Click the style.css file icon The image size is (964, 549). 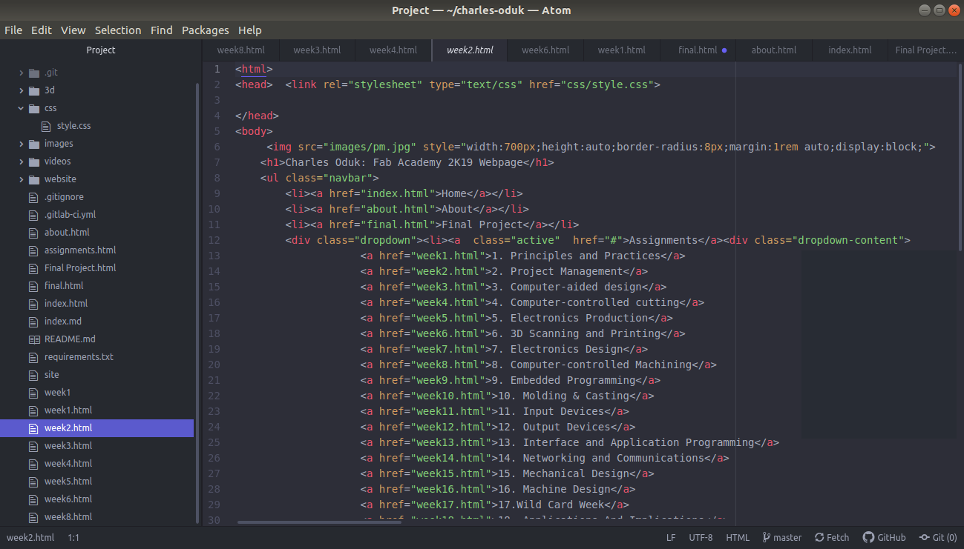click(x=46, y=126)
